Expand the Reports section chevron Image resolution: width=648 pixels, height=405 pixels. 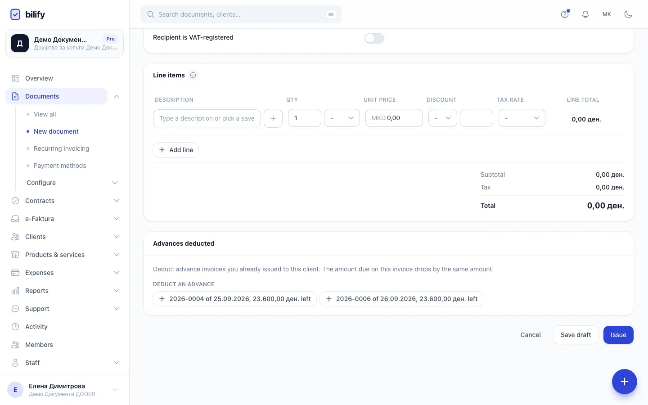point(117,291)
